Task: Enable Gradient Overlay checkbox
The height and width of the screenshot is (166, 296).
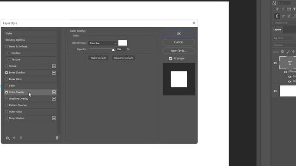Action: 6,99
